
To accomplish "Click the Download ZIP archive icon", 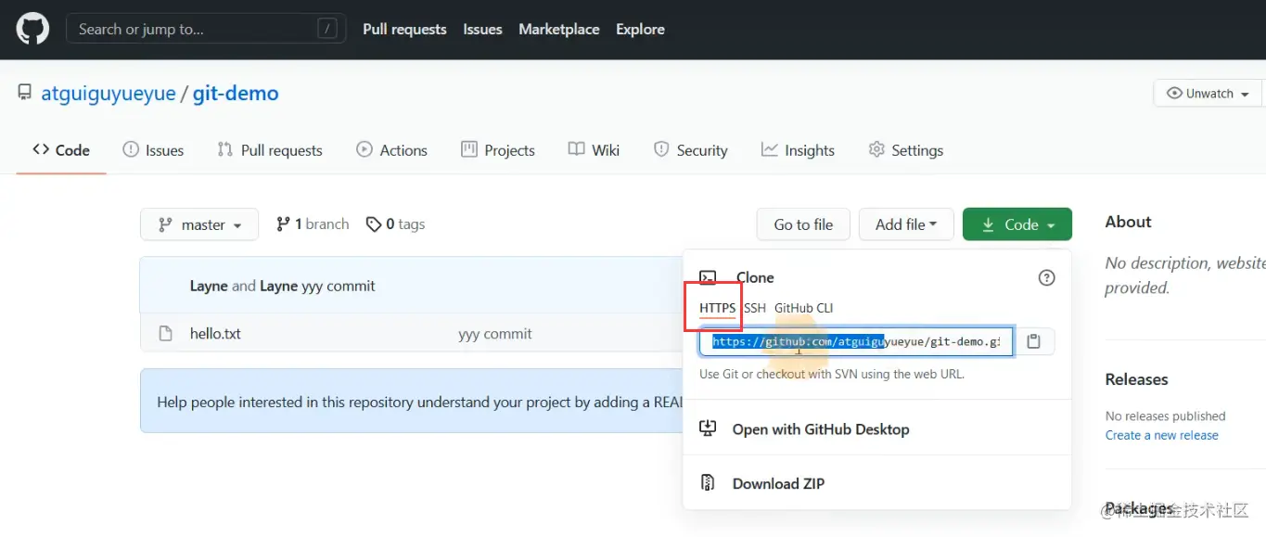I will pos(708,483).
